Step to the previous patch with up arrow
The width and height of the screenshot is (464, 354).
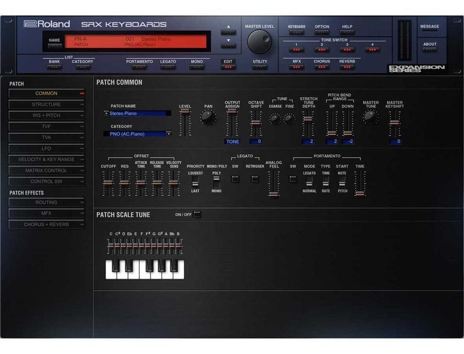tap(228, 32)
